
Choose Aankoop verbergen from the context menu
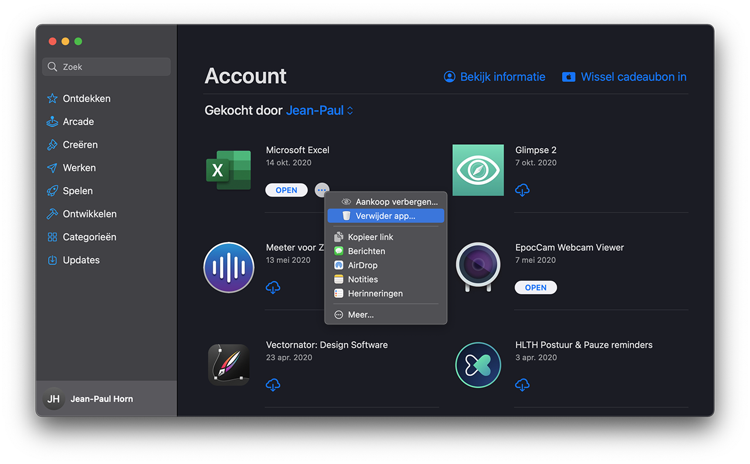tap(386, 202)
